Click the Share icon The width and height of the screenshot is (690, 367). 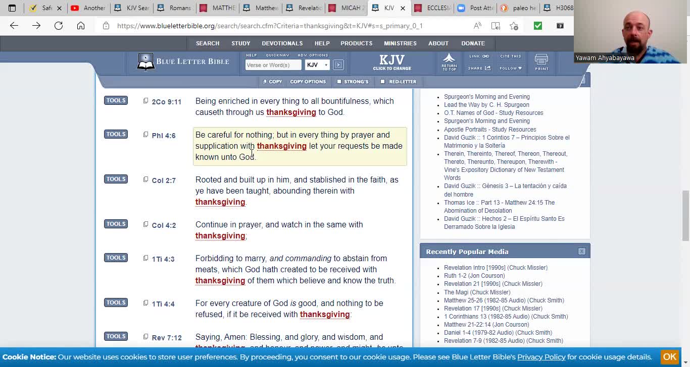coord(479,68)
